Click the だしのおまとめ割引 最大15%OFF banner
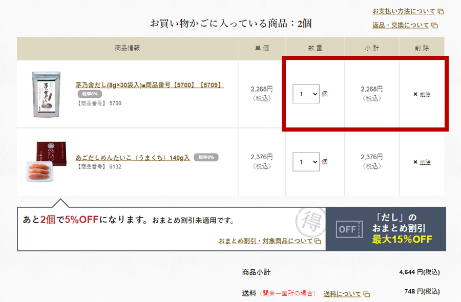The image size is (461, 302). coord(386,229)
